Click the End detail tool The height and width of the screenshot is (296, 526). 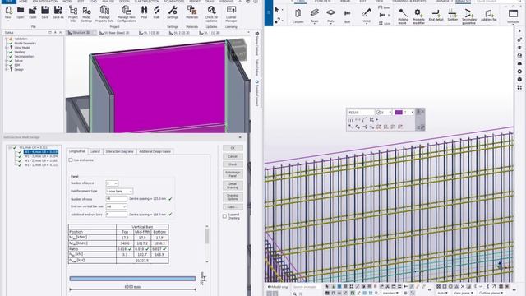coord(436,16)
